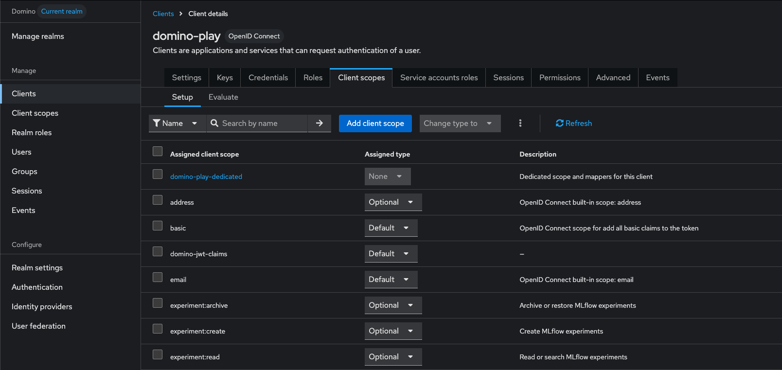Open the Permissions tab
Viewport: 782px width, 370px height.
tap(560, 78)
